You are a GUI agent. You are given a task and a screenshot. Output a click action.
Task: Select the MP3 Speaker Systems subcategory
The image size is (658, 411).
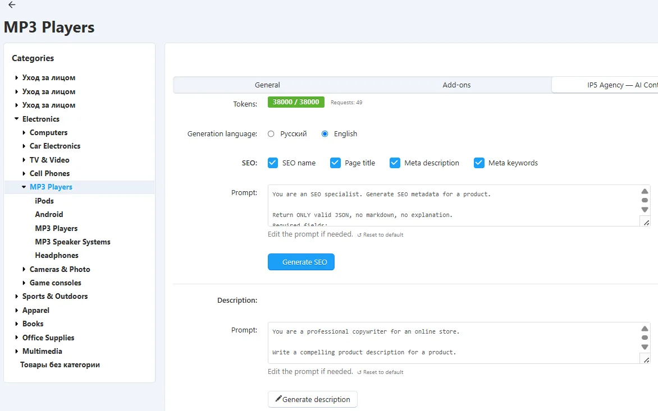(72, 242)
